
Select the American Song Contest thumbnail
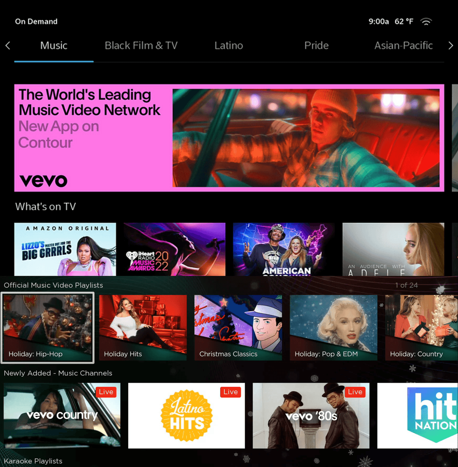[284, 249]
